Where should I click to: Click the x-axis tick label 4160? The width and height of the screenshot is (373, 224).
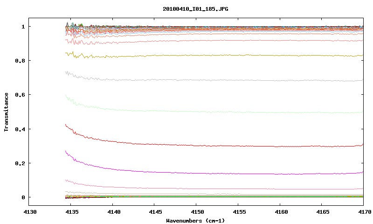(281, 211)
